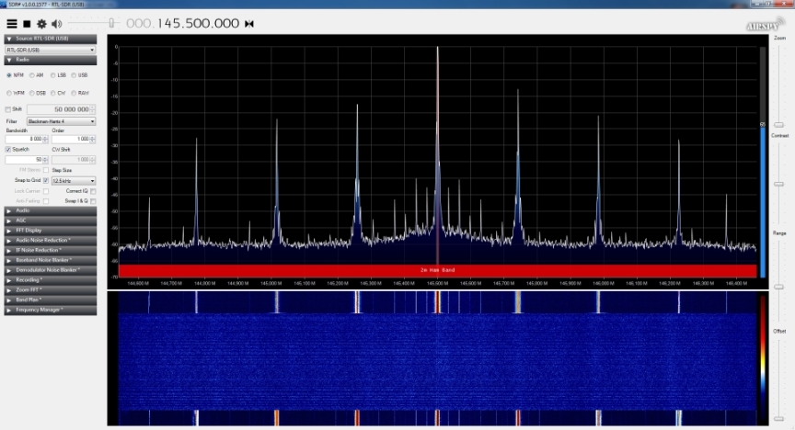Open the hamburger menu icon
Viewport: 795px width, 430px height.
pos(12,23)
